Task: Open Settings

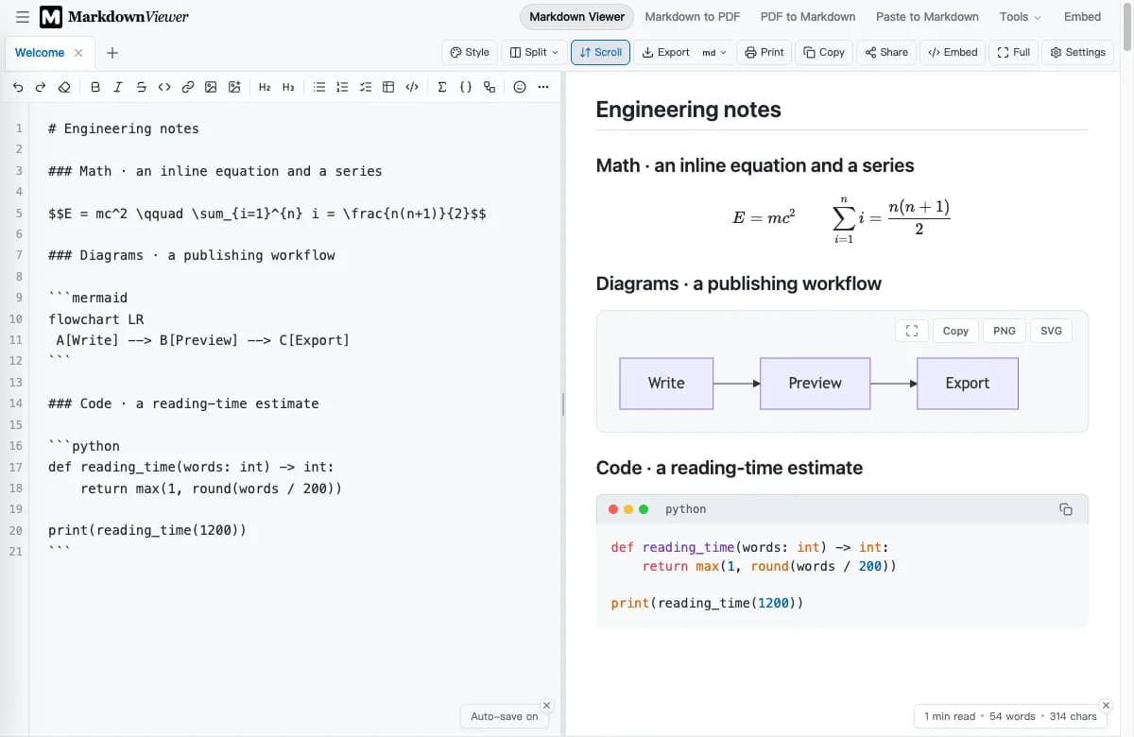Action: [1077, 52]
